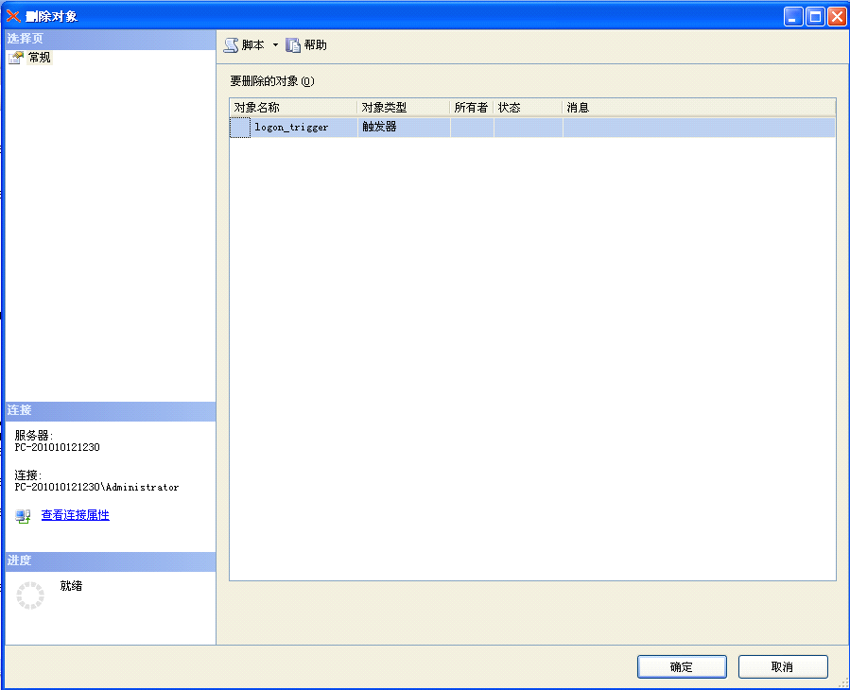Click the red X title bar icon
The image size is (850, 690).
(x=13, y=16)
